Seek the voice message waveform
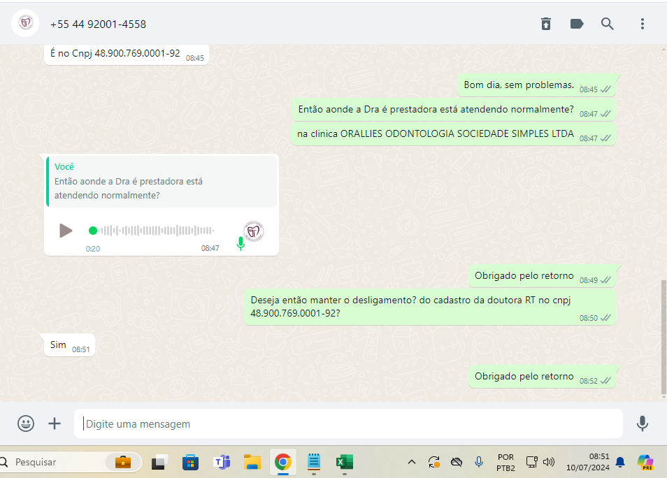The height and width of the screenshot is (478, 667). pyautogui.click(x=157, y=231)
